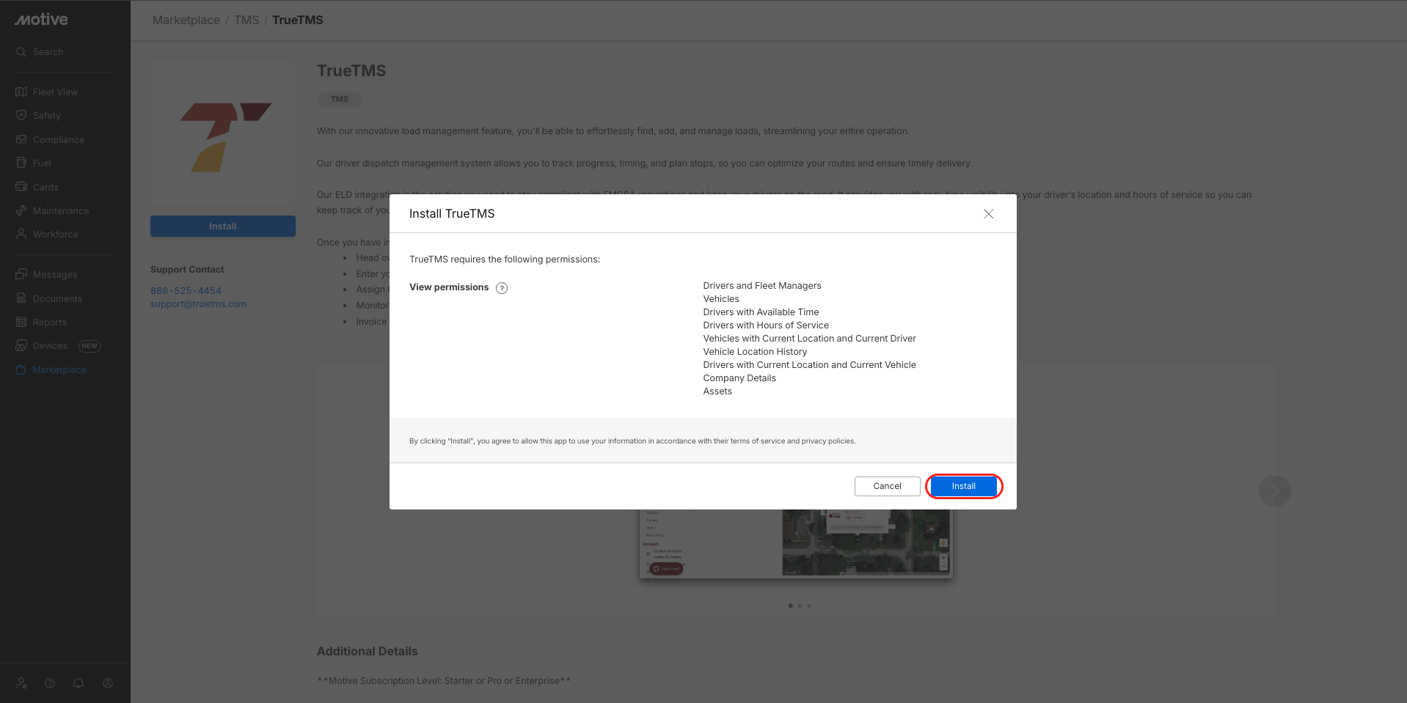Open the Compliance section
The width and height of the screenshot is (1407, 703).
[x=50, y=140]
